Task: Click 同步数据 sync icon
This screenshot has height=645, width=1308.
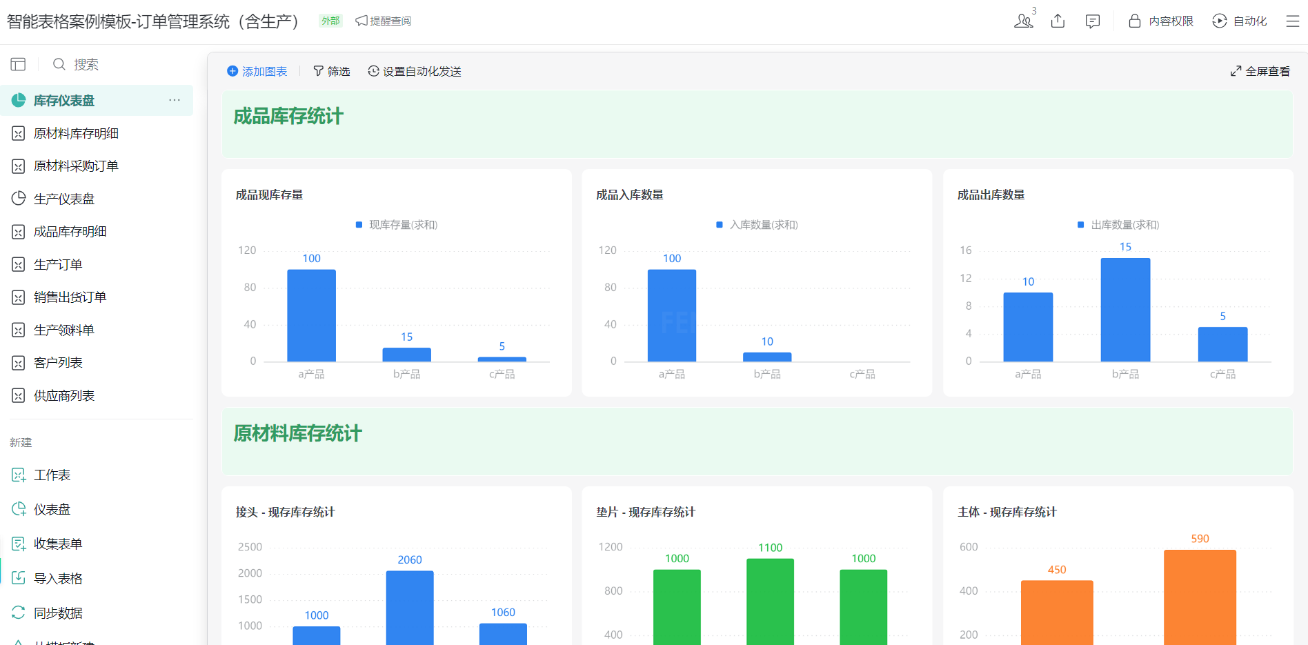Action: (19, 613)
